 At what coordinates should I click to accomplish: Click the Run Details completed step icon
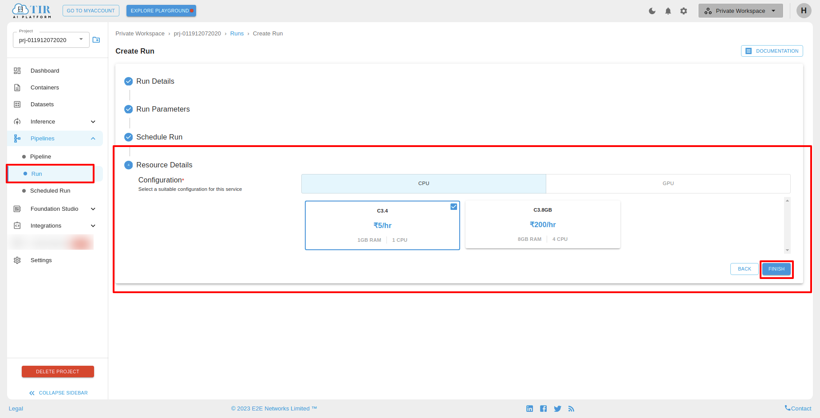tap(129, 81)
